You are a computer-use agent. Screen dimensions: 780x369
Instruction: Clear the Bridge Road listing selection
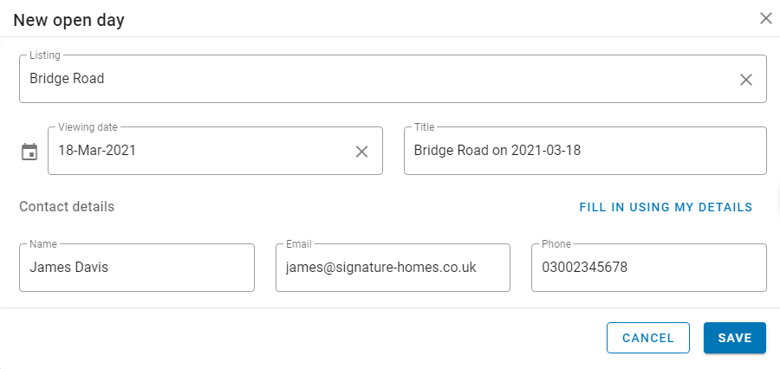coord(745,80)
